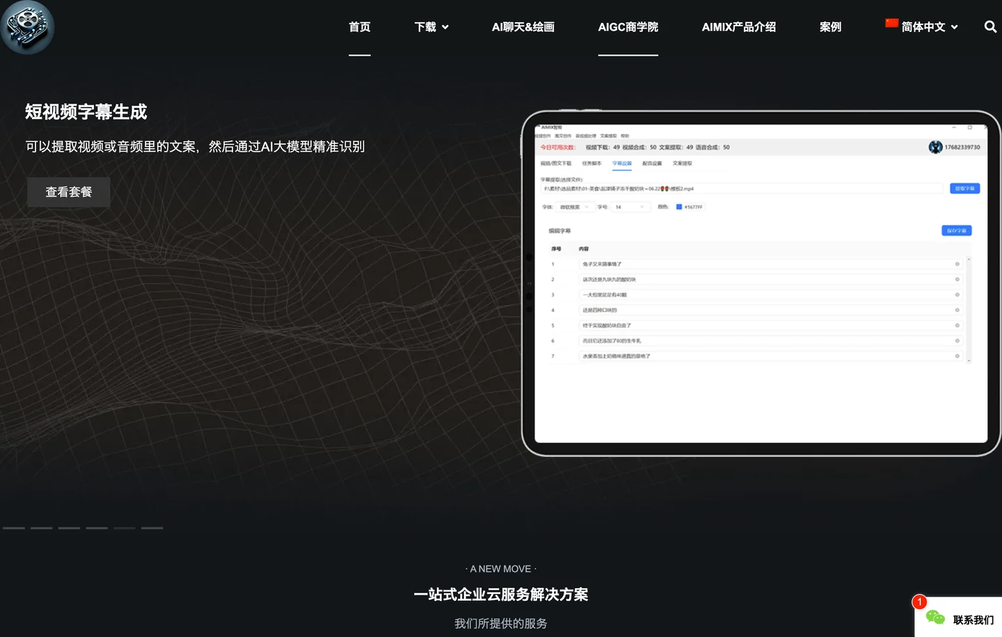Click the green WeChat icon
The width and height of the screenshot is (1002, 637).
coord(935,618)
